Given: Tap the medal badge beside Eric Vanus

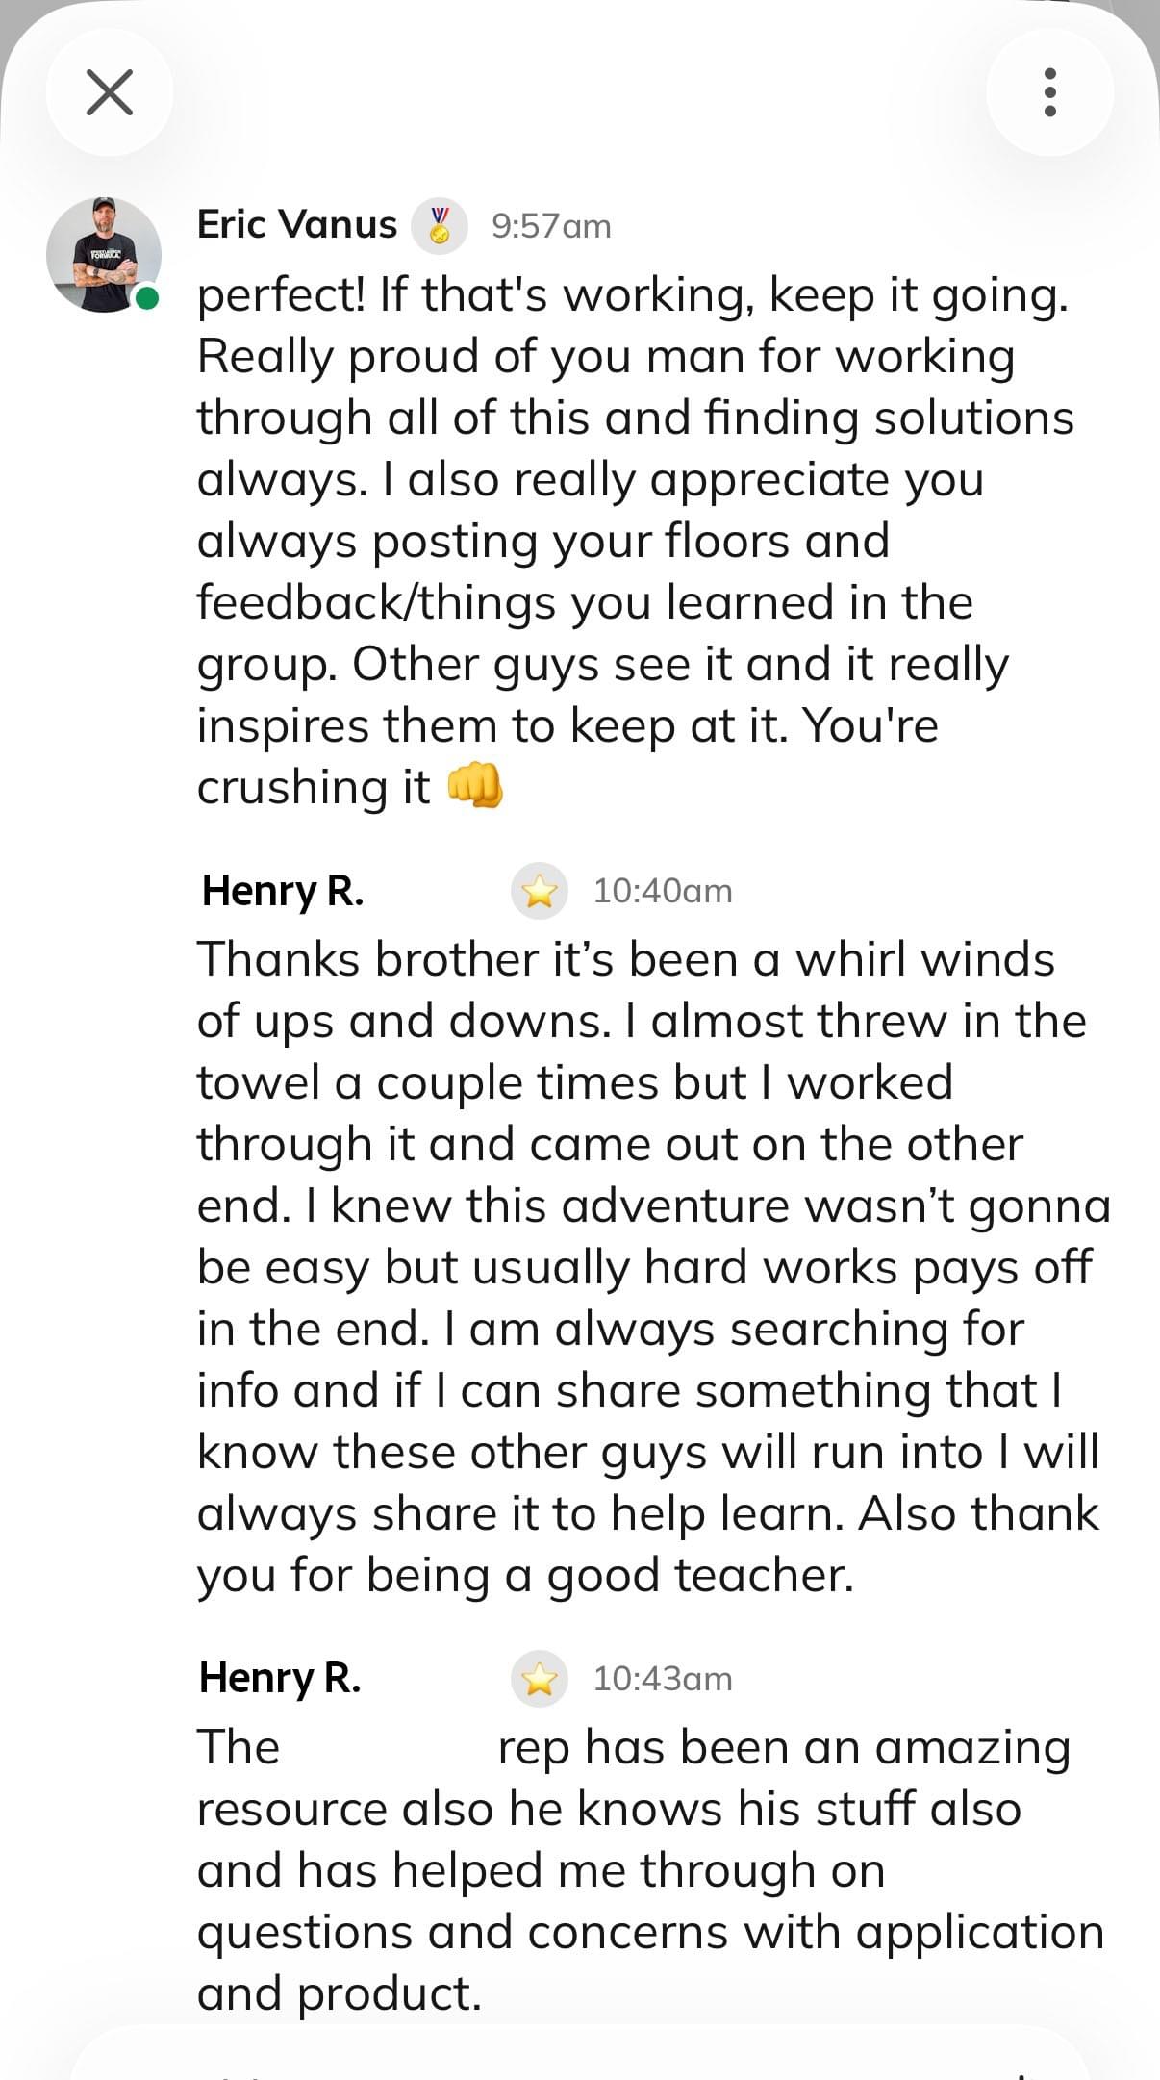Looking at the screenshot, I should coord(440,226).
